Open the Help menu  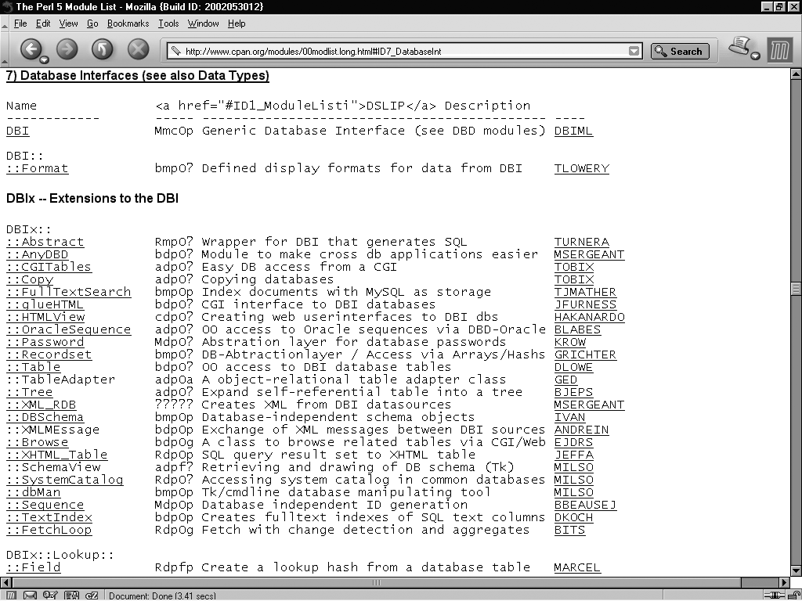tap(237, 23)
